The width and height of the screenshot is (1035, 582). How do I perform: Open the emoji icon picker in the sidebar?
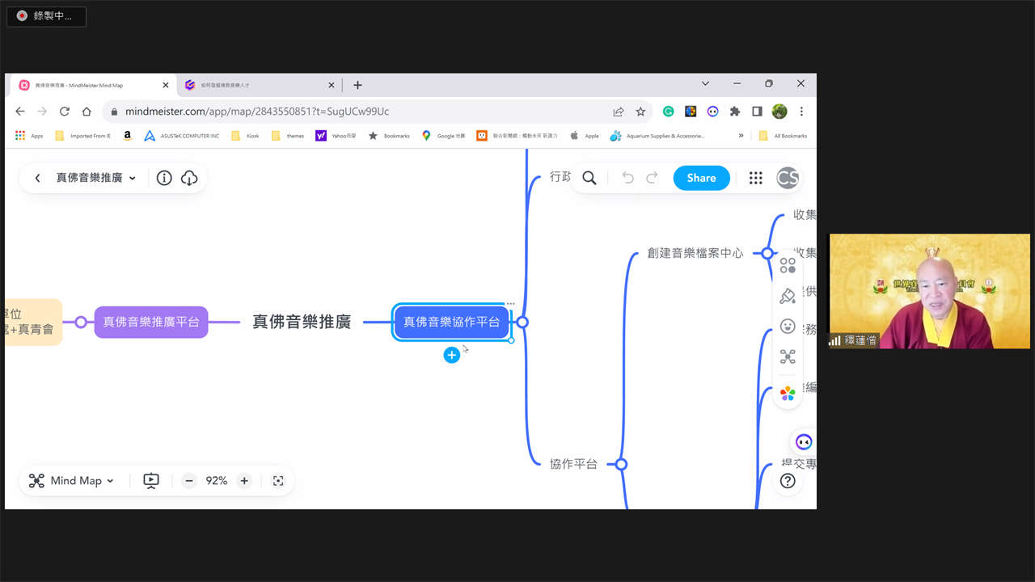coord(788,326)
